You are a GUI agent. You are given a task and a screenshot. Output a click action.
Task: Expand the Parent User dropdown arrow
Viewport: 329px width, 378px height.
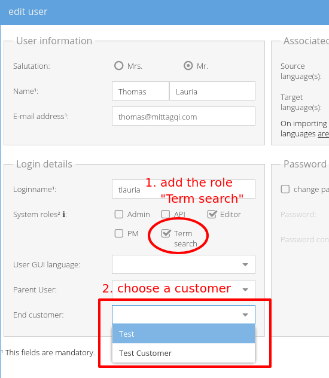(245, 289)
